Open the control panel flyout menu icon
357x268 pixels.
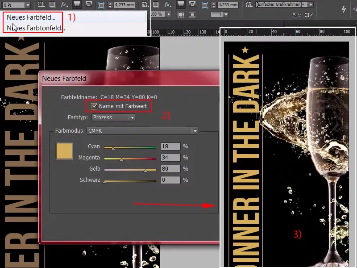tap(355, 9)
